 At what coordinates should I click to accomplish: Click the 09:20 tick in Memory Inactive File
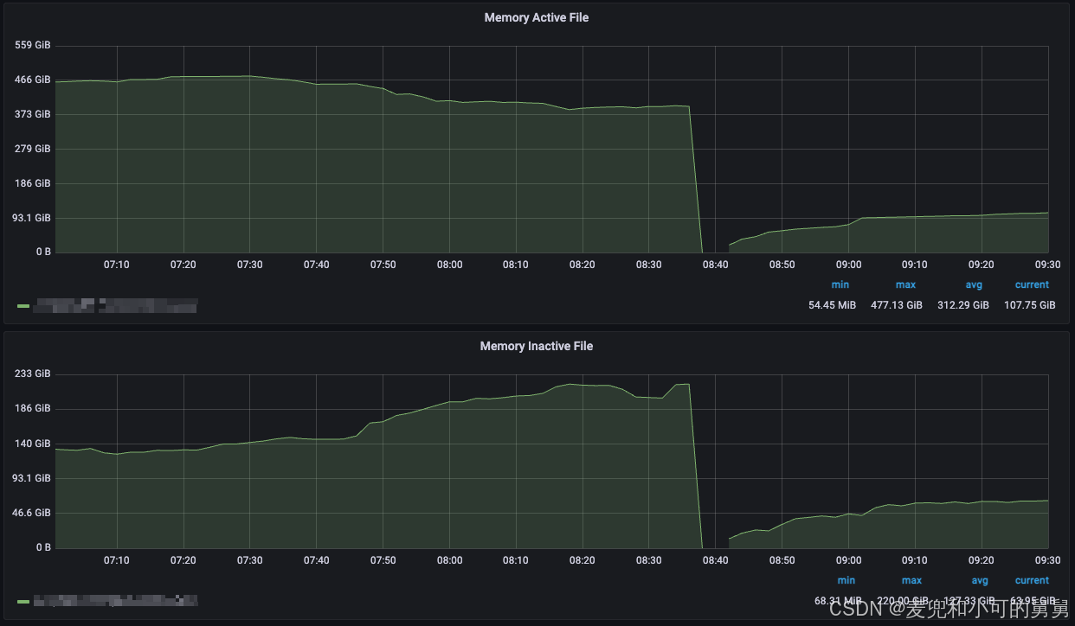click(x=981, y=560)
